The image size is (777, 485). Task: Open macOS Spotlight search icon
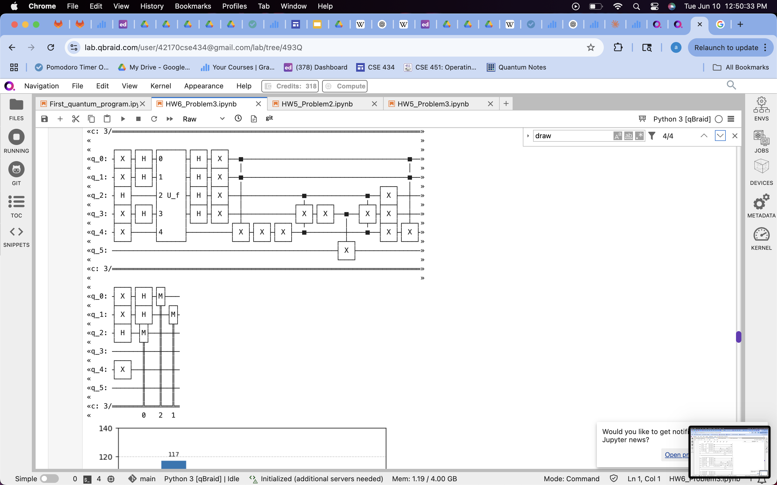[636, 6]
